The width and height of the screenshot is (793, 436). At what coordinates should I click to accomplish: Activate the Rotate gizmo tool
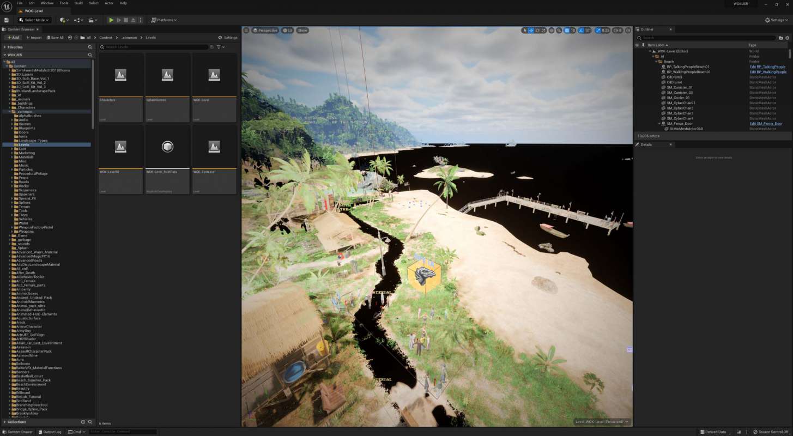pos(537,31)
